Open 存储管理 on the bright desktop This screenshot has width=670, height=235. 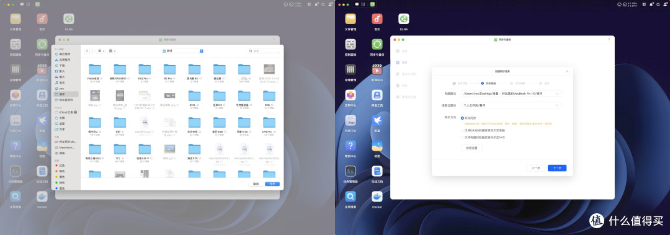[x=351, y=69]
